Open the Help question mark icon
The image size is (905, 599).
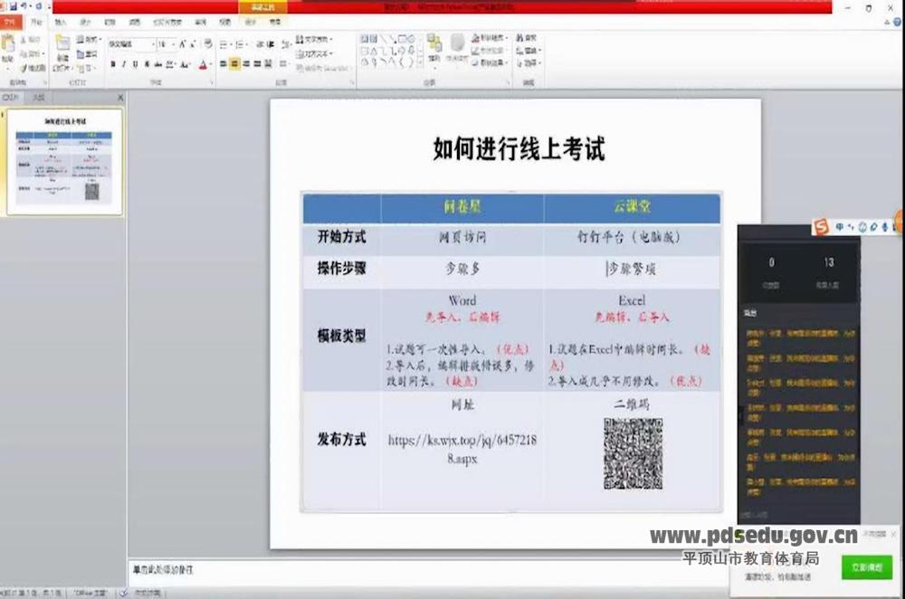point(896,22)
